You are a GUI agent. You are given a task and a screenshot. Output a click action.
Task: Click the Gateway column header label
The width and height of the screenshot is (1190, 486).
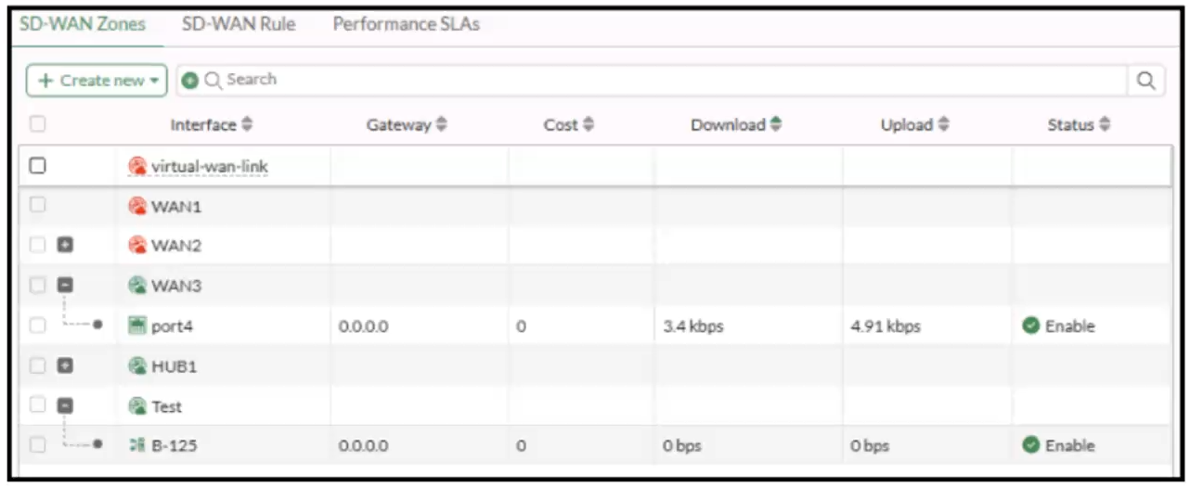click(x=399, y=125)
